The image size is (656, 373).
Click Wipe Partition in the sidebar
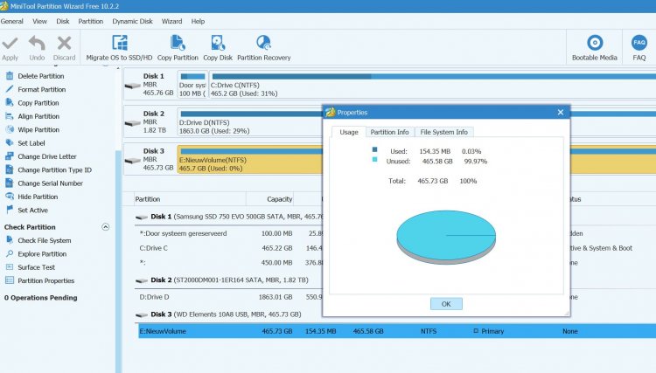coord(38,130)
